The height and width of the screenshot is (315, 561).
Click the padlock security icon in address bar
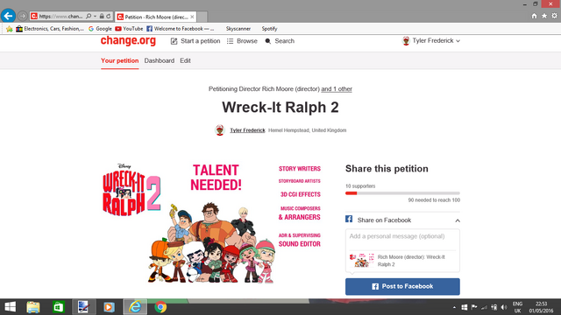click(x=102, y=16)
